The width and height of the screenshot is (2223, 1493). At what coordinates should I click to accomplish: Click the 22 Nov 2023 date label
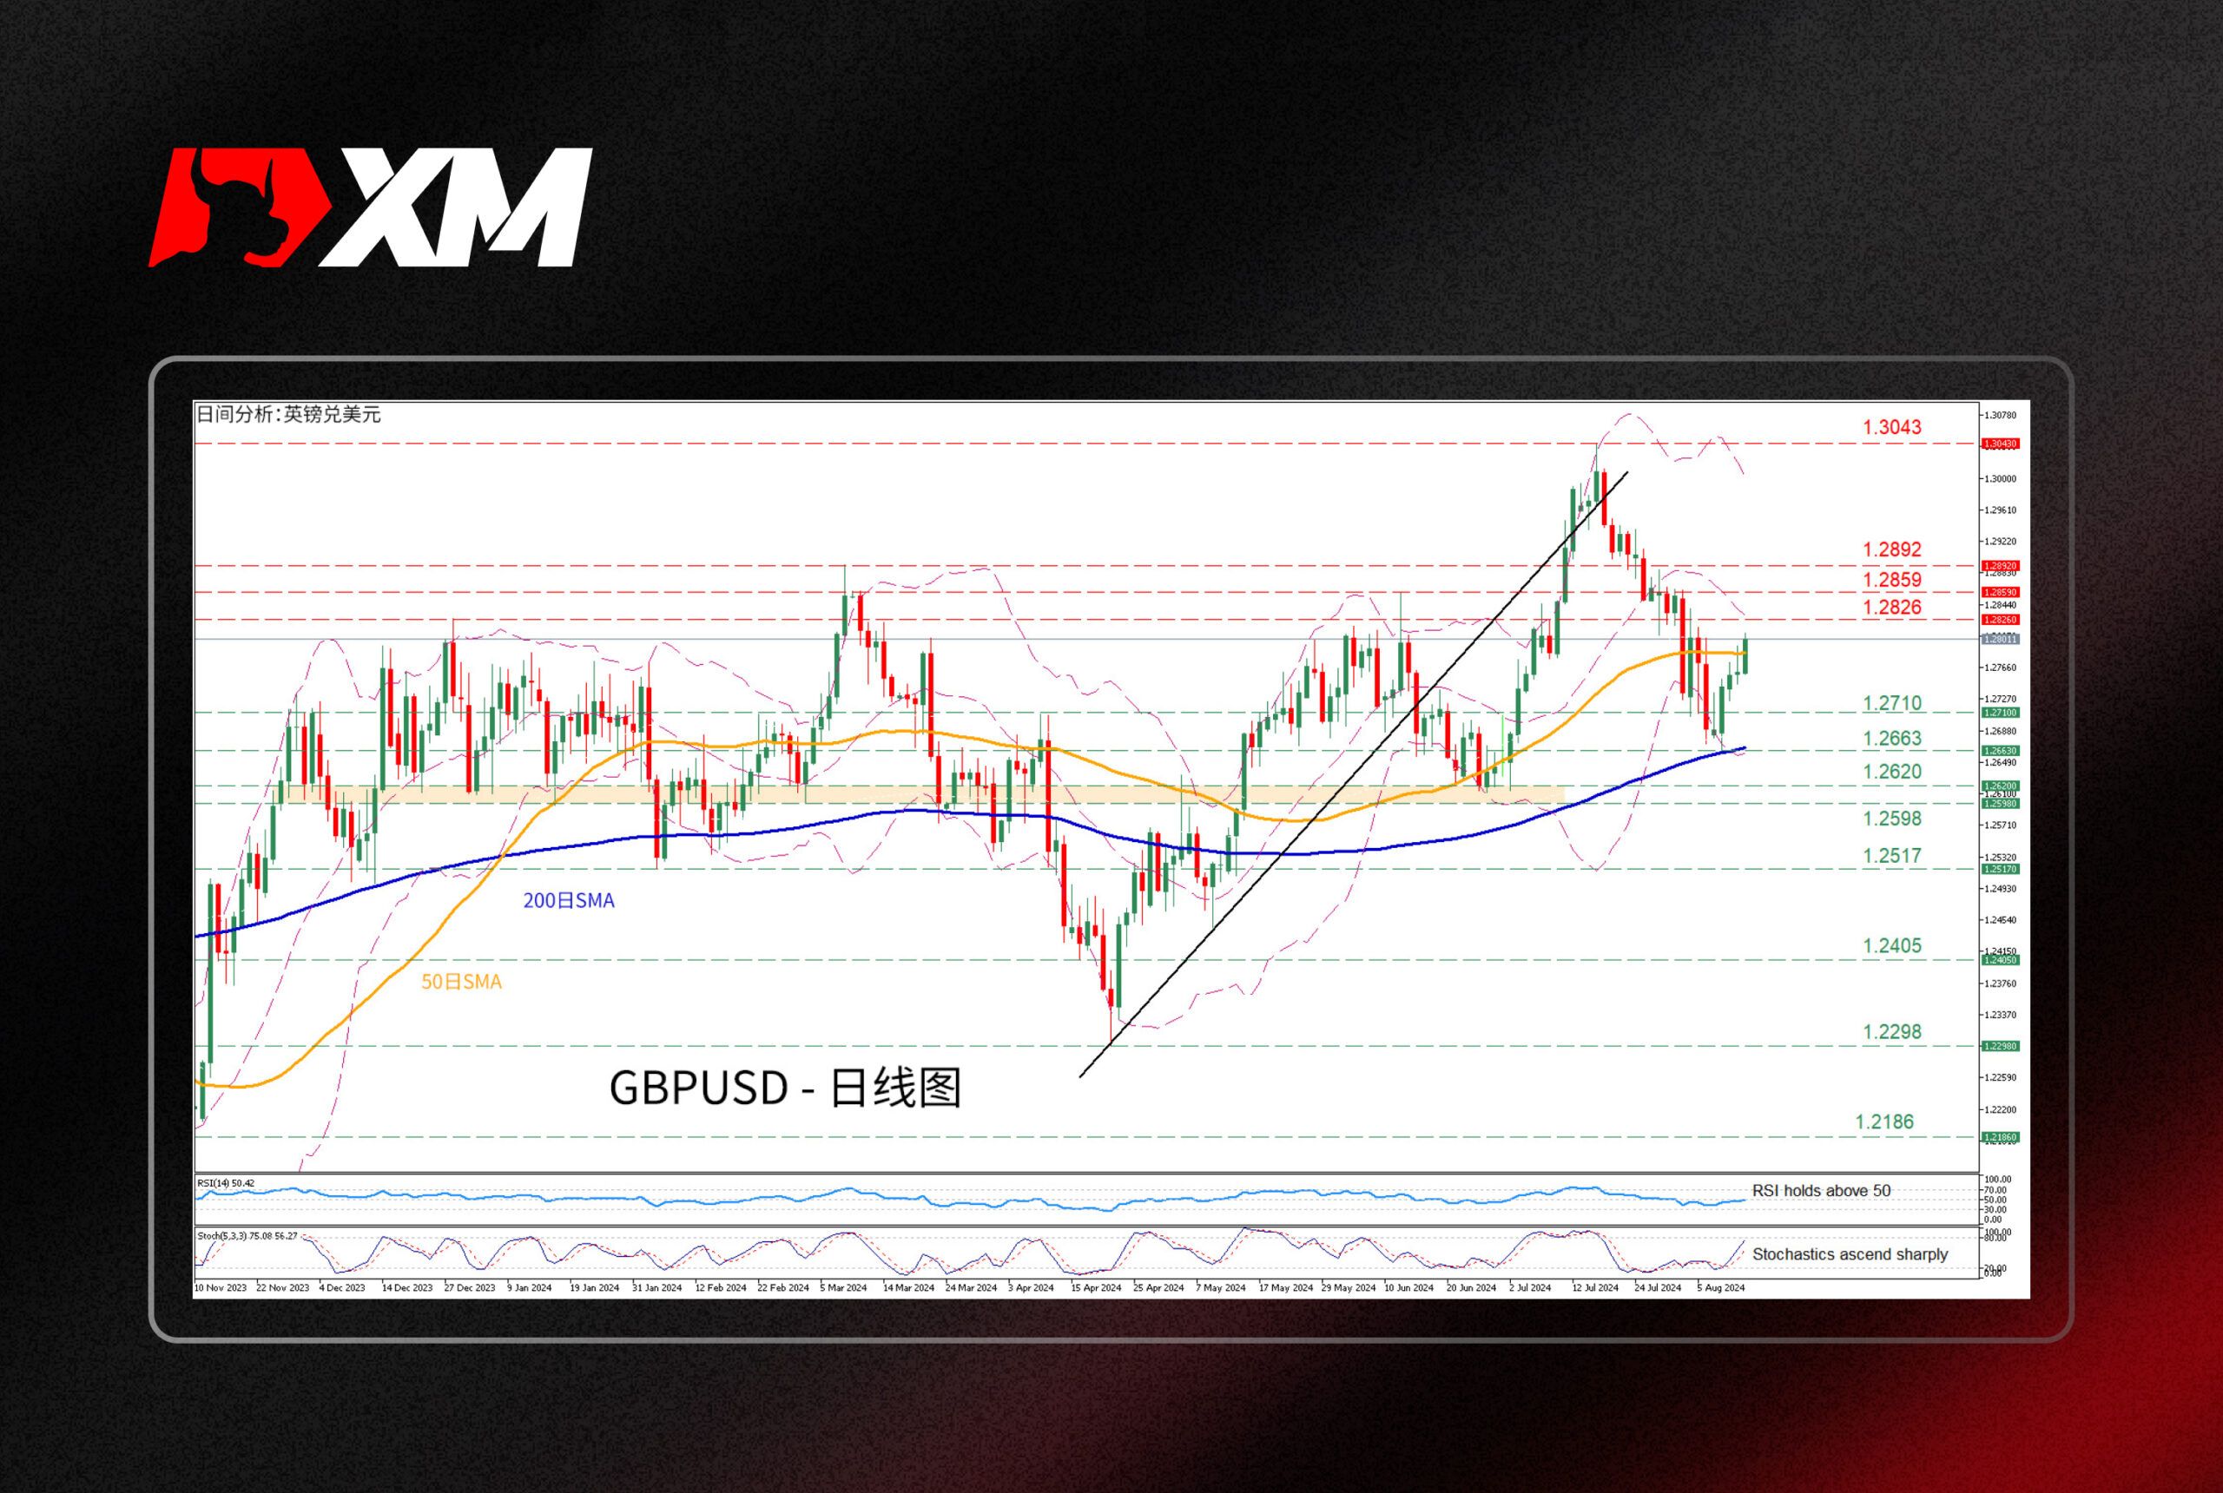[283, 1287]
